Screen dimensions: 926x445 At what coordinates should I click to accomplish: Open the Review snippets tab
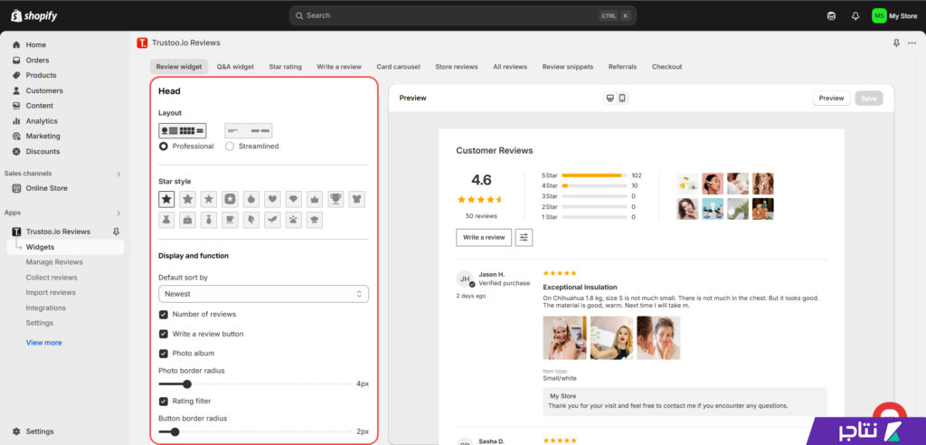pyautogui.click(x=568, y=67)
